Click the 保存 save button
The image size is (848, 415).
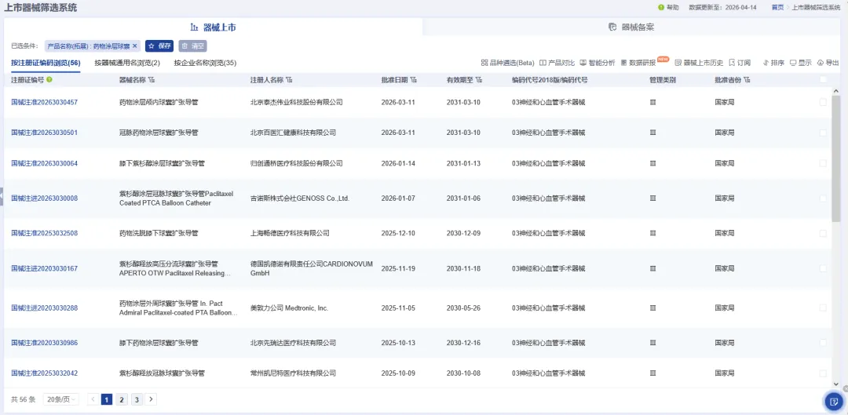(159, 46)
